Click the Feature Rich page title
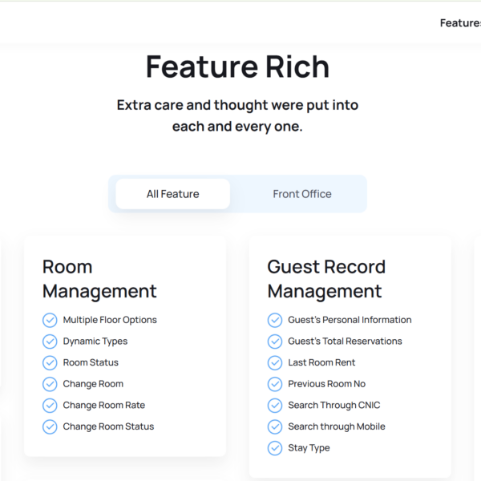Screen dimensions: 481x481 click(x=237, y=67)
